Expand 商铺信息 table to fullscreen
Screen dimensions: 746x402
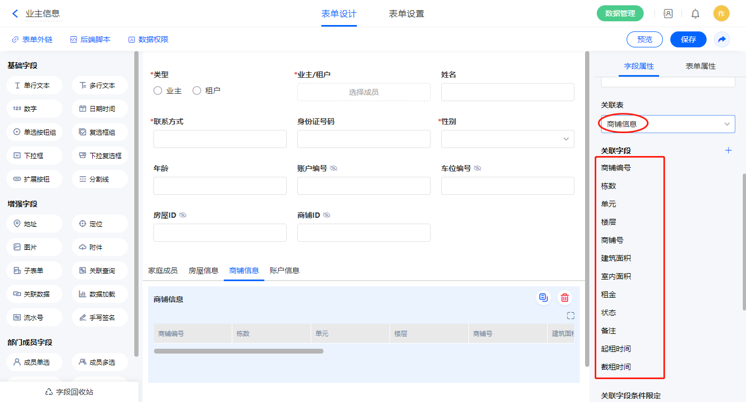coord(570,315)
